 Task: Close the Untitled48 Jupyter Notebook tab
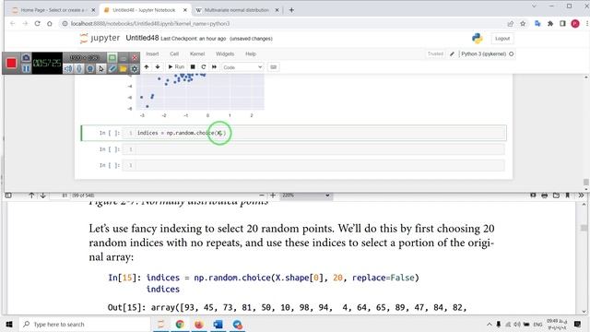click(184, 10)
